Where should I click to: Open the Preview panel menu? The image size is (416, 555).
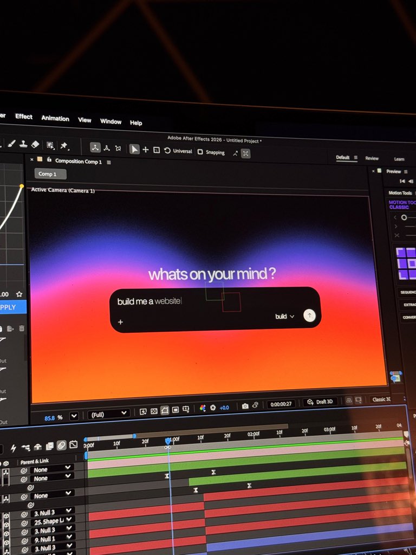coord(406,172)
